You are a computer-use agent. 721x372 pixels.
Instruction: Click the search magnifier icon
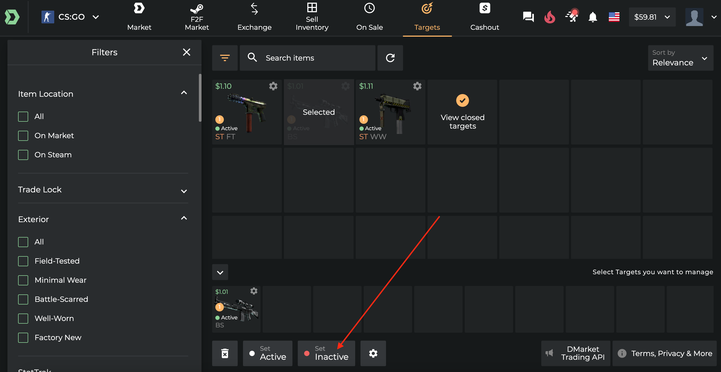252,58
